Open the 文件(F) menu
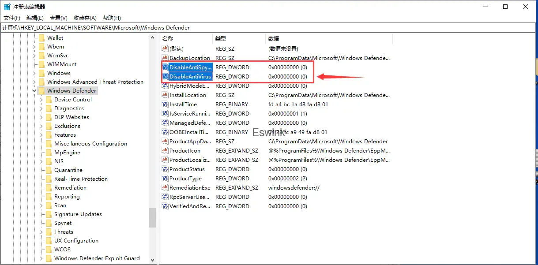 (x=12, y=18)
